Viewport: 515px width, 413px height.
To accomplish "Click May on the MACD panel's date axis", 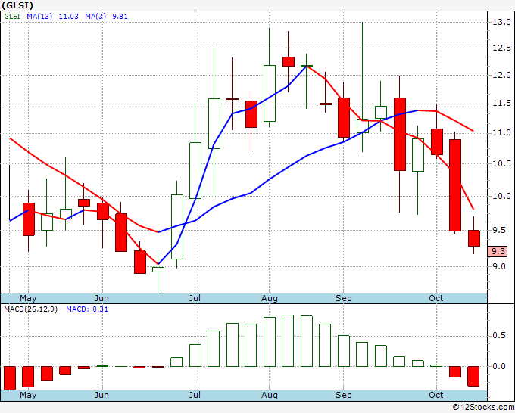I will point(28,395).
